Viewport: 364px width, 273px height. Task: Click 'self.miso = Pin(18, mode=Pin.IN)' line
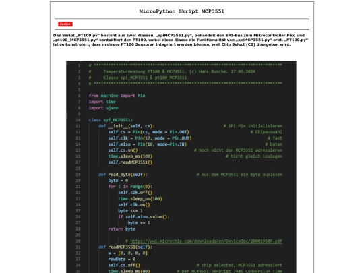pos(148,144)
